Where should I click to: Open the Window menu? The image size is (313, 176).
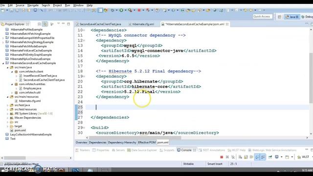coord(78,5)
